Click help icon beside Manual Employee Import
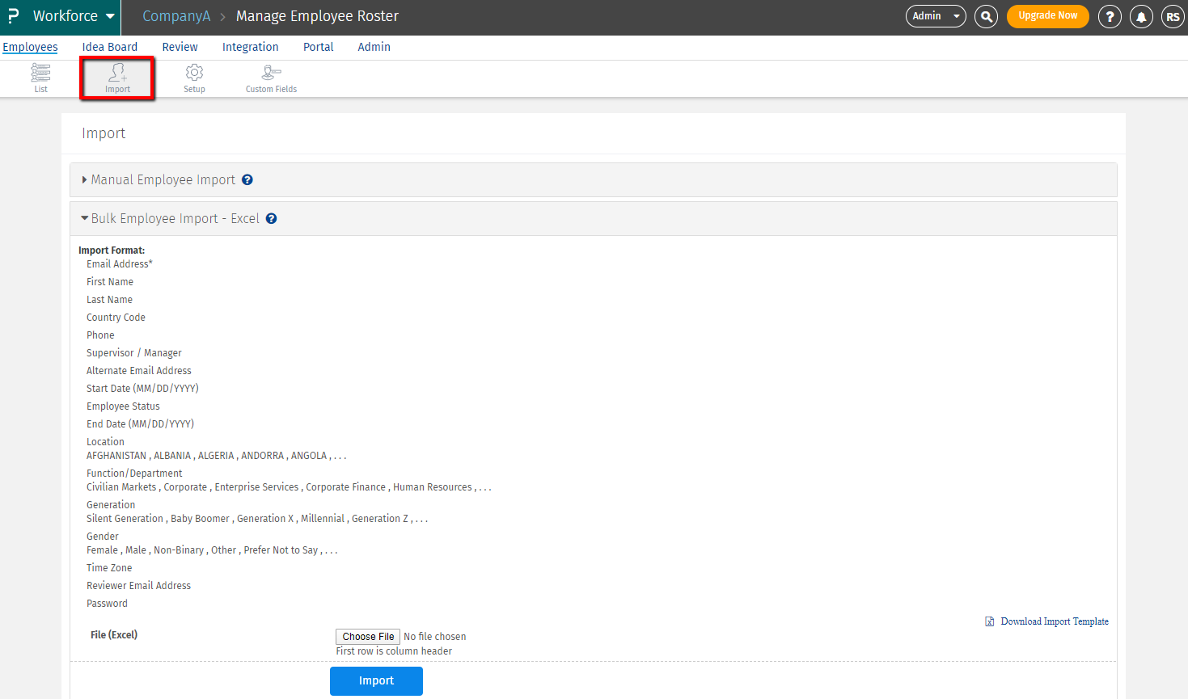 pyautogui.click(x=247, y=180)
